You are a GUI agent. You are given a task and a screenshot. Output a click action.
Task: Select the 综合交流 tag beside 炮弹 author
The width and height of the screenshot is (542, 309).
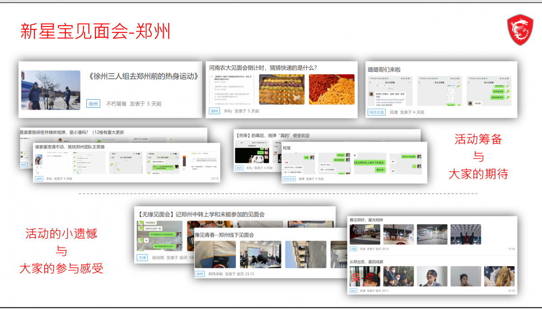pyautogui.click(x=289, y=179)
